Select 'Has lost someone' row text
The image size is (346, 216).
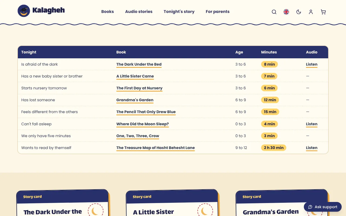click(x=38, y=100)
